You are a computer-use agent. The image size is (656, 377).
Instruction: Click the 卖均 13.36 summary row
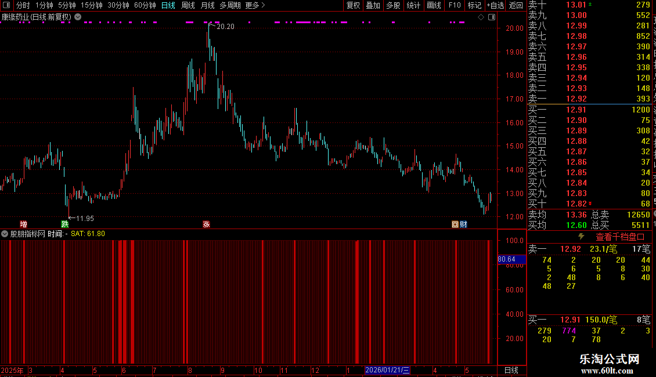coord(557,215)
